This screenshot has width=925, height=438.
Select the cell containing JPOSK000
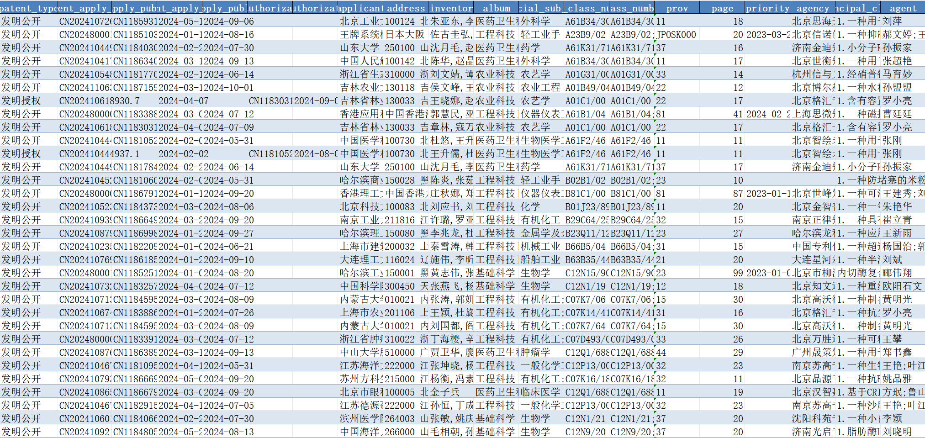(676, 35)
